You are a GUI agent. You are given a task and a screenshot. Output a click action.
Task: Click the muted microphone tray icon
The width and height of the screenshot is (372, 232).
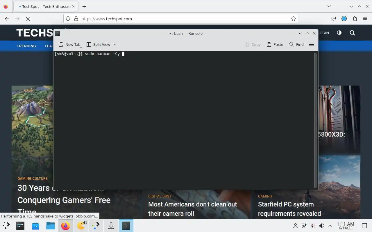point(313,226)
